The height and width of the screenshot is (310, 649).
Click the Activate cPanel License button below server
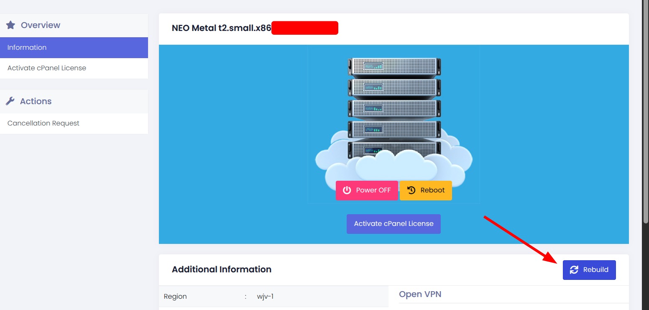click(x=393, y=224)
